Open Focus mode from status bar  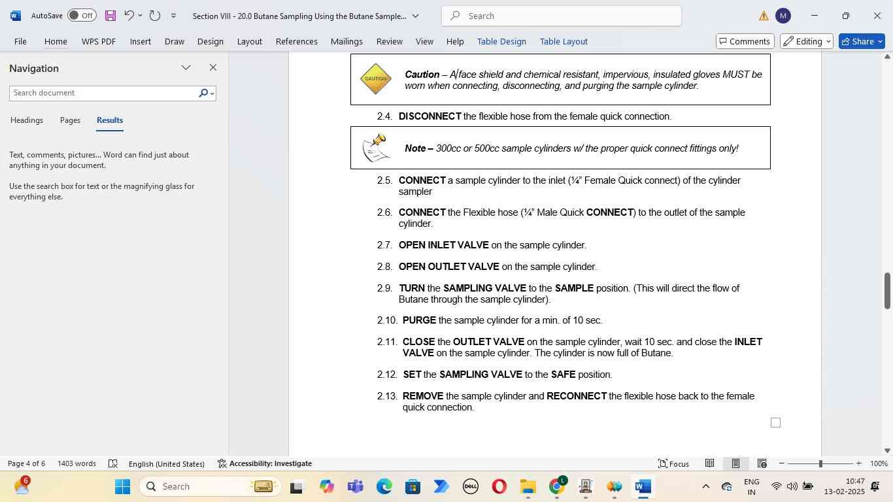(x=673, y=463)
